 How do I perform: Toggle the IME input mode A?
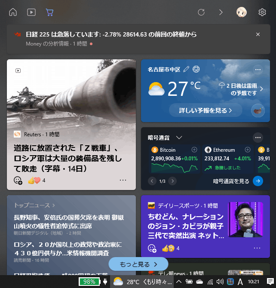pos(240,282)
